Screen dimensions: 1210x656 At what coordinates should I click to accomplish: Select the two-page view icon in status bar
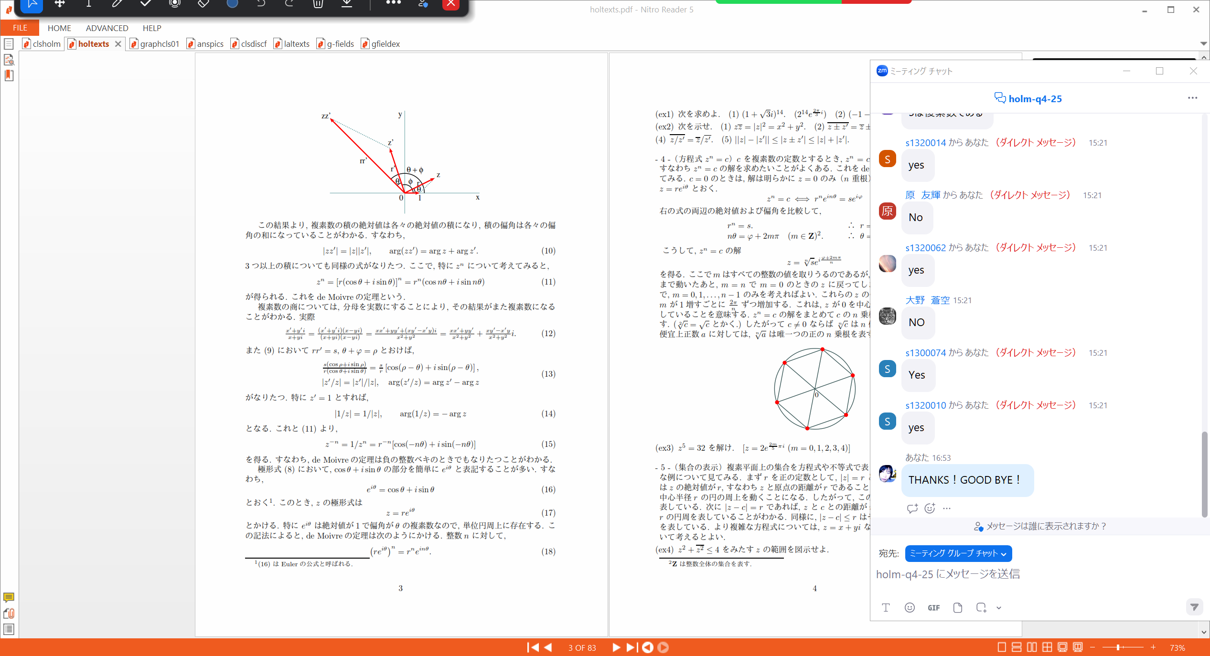[1032, 647]
